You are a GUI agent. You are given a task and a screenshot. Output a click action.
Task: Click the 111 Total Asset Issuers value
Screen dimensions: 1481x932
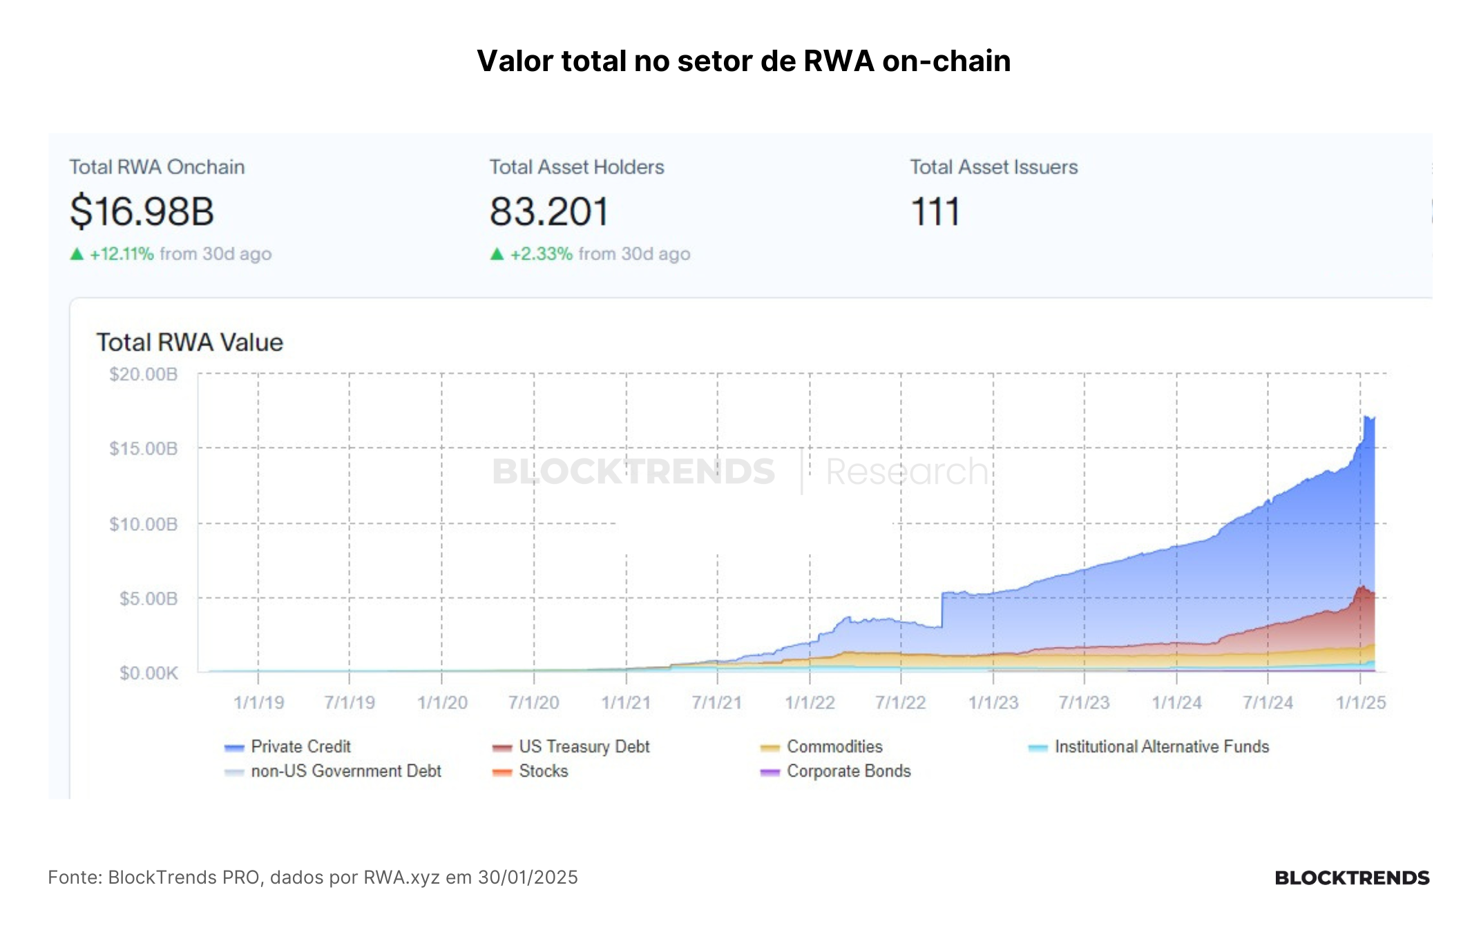pos(935,211)
